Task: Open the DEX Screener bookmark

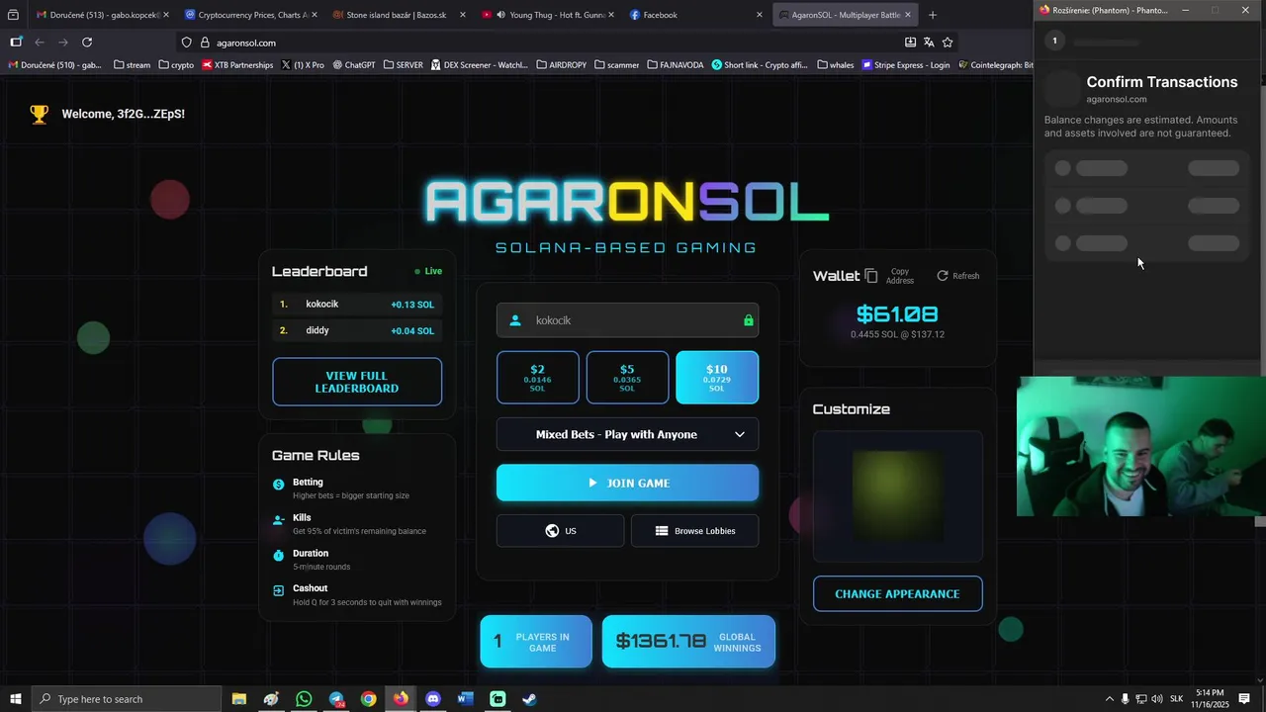Action: (x=480, y=65)
